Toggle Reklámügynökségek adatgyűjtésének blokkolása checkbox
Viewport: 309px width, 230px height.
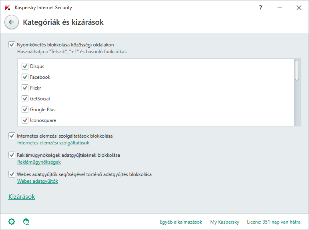click(12, 155)
